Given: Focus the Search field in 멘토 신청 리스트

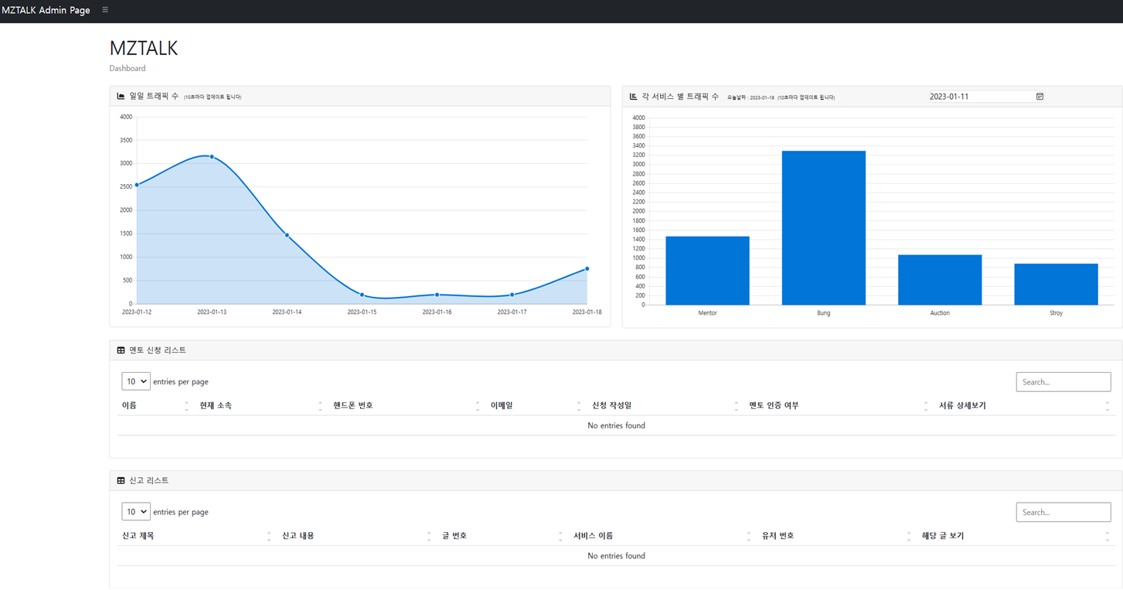Looking at the screenshot, I should (x=1063, y=382).
